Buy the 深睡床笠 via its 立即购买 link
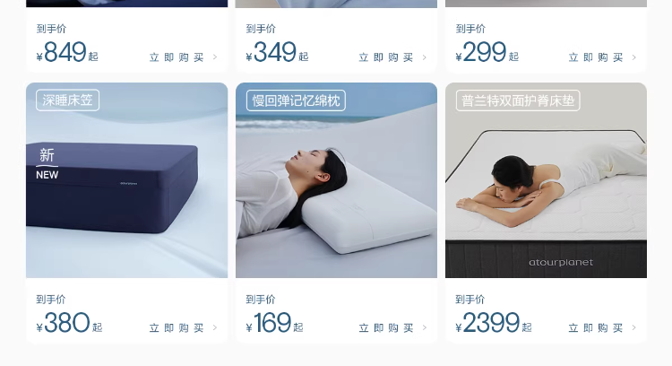 (x=177, y=327)
